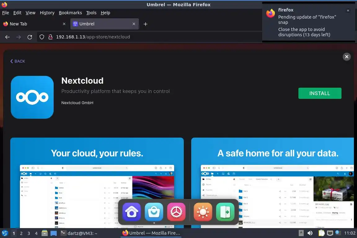Switch to the dartz@VM3 terminal window
357x238 pixels.
pyautogui.click(x=79, y=233)
